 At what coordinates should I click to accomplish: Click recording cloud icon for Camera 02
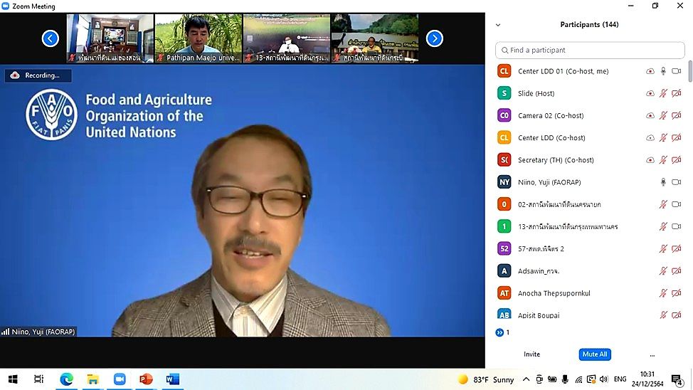[x=650, y=115]
